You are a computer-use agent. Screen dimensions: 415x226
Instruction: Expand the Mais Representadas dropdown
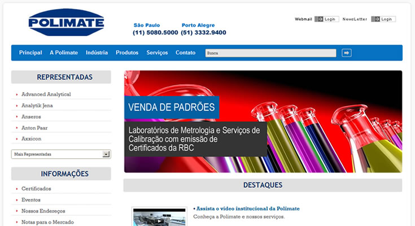coord(61,154)
